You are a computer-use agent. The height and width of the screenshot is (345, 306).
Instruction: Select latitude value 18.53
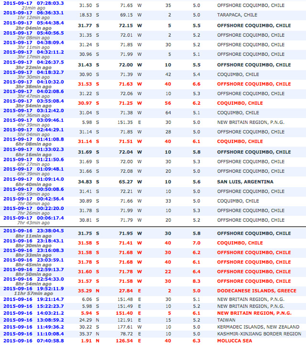[x=86, y=15]
